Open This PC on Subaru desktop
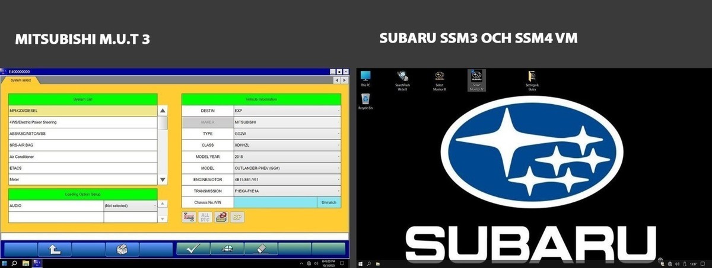The width and height of the screenshot is (712, 268). click(365, 79)
